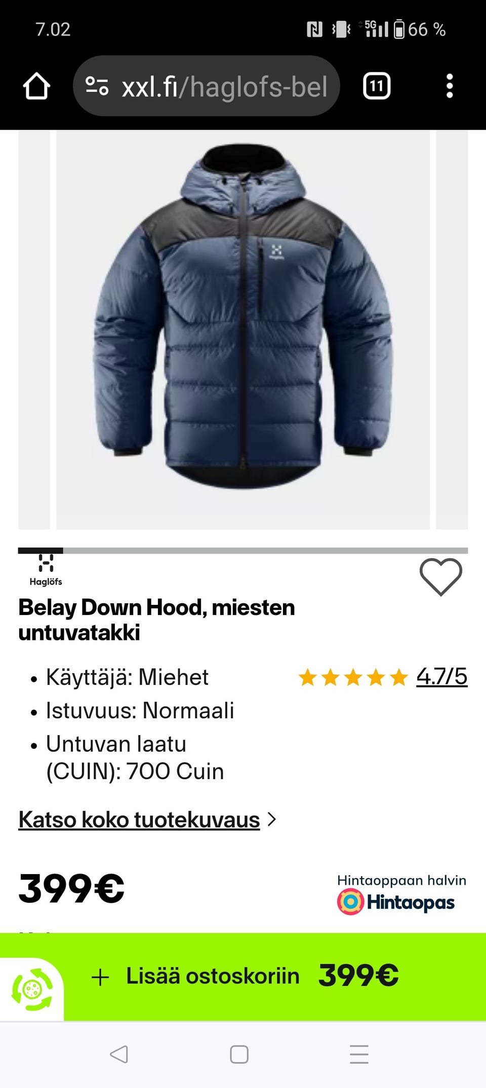The width and height of the screenshot is (486, 1088).
Task: Click the five yellow rating stars
Action: pyautogui.click(x=353, y=677)
